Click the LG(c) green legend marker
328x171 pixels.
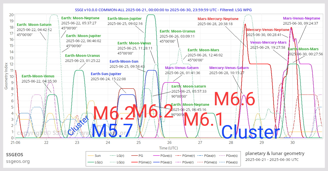pyautogui.click(x=90, y=162)
